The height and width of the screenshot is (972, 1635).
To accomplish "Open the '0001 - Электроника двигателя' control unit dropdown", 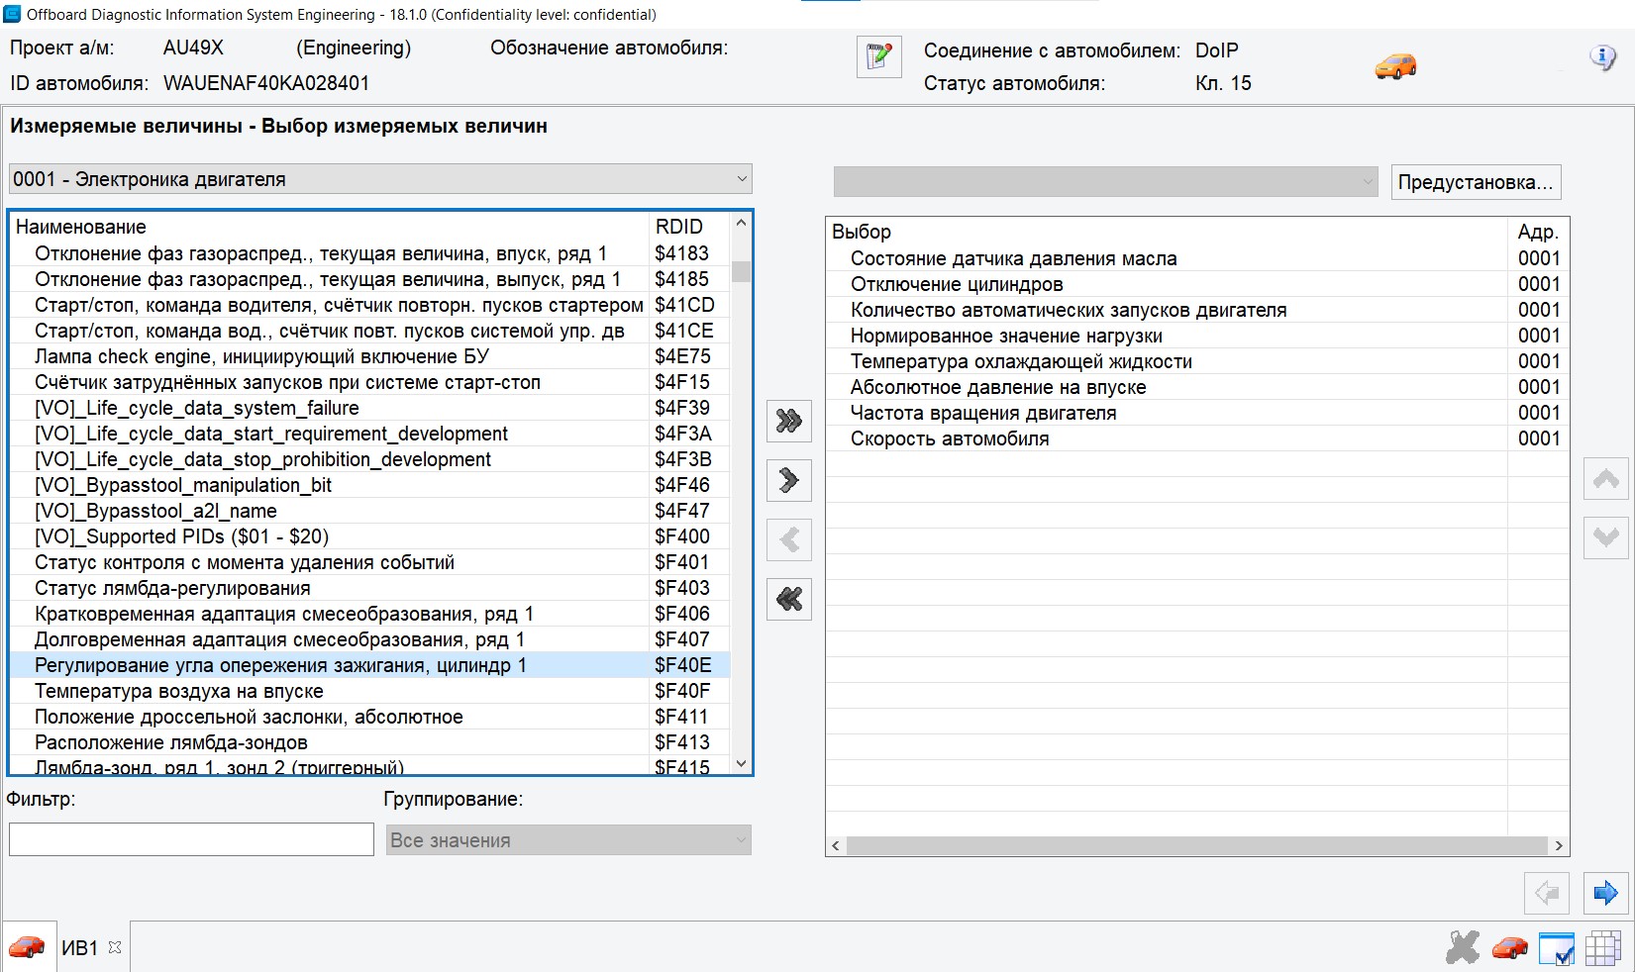I will [380, 179].
